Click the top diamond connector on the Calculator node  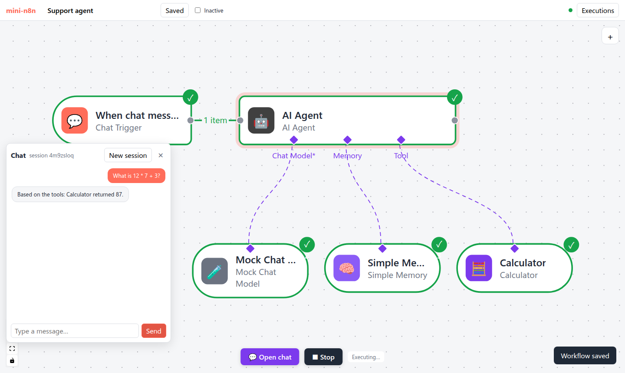[515, 249]
